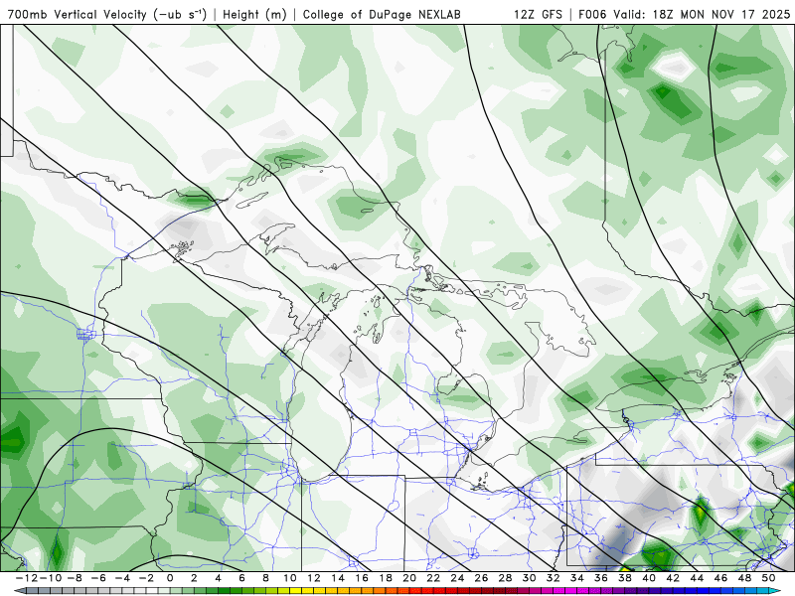
Task: Click the cyan right arrow end of color bar
Action: point(775,591)
